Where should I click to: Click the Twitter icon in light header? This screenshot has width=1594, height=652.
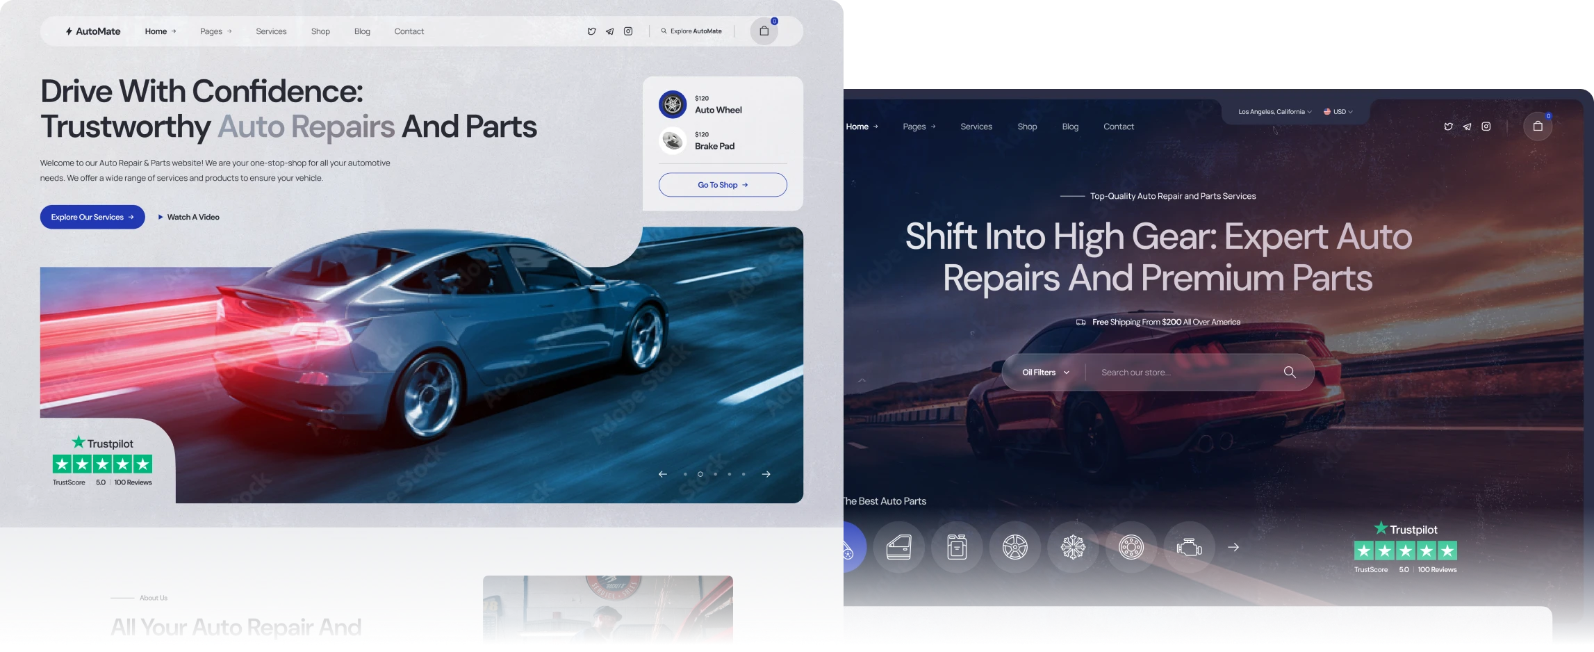point(591,31)
